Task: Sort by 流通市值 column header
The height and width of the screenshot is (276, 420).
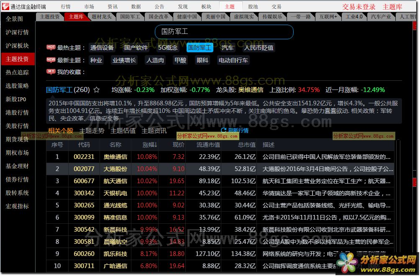Action: pos(208,145)
